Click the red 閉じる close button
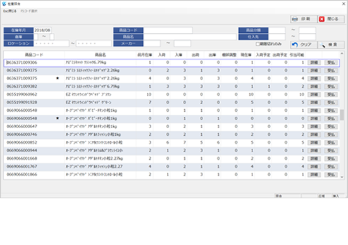 click(x=331, y=19)
